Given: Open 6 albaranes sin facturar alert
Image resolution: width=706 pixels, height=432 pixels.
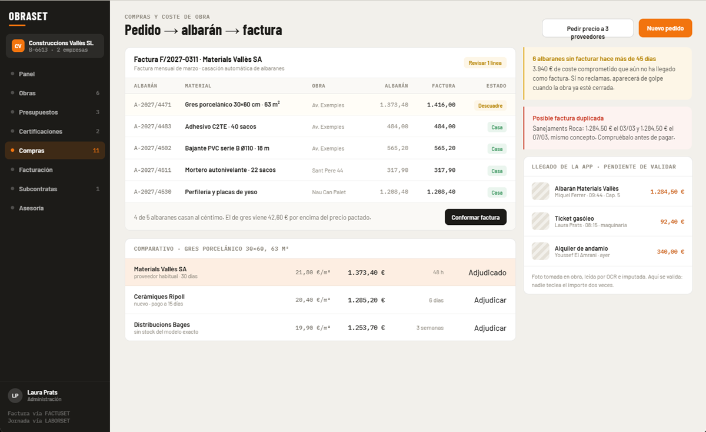Looking at the screenshot, I should (608, 74).
